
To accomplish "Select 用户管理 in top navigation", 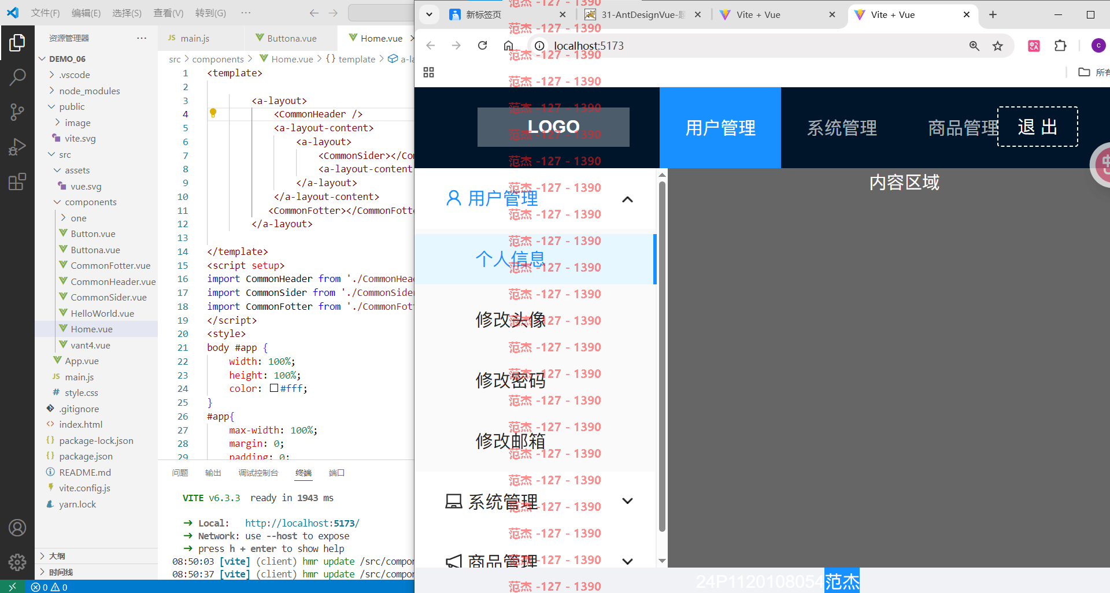I will 720,128.
